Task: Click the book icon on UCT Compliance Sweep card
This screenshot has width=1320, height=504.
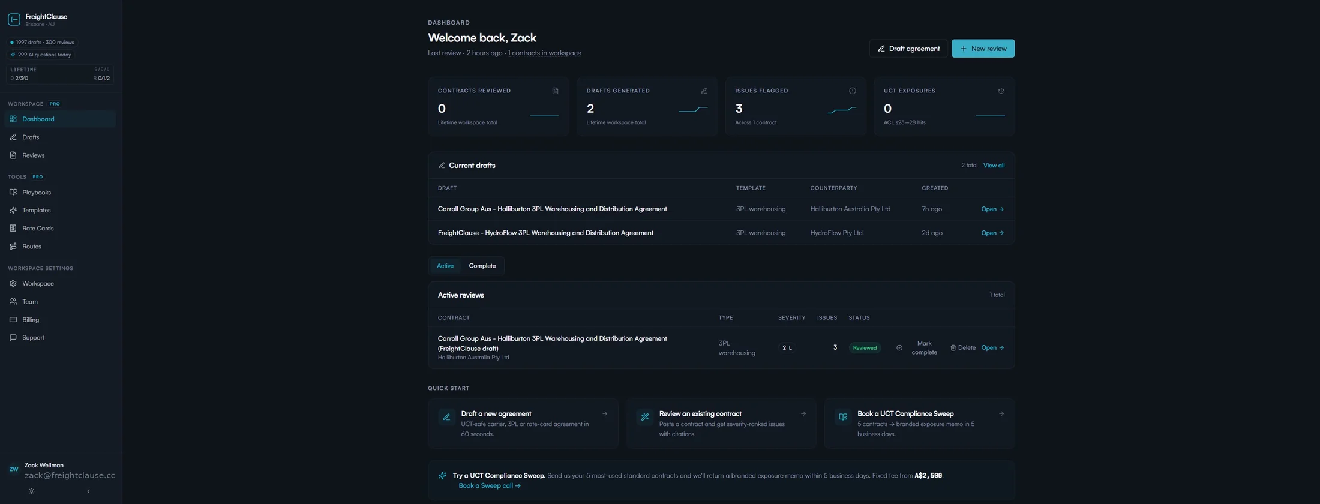Action: (x=843, y=417)
